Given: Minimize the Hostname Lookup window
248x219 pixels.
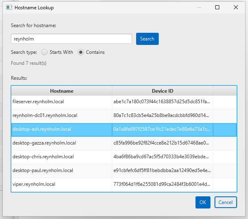Looking at the screenshot, I should pyautogui.click(x=198, y=8).
